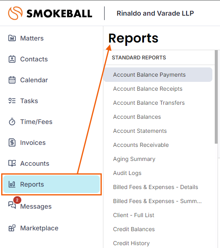Viewport: 220px width, 248px height.
Task: Click the Tasks checklist icon
Action: pos(12,101)
